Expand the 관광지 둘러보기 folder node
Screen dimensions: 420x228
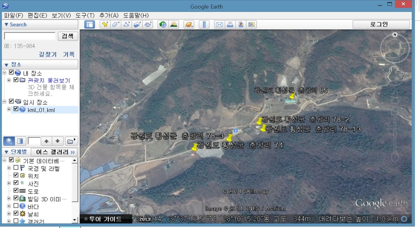9,80
